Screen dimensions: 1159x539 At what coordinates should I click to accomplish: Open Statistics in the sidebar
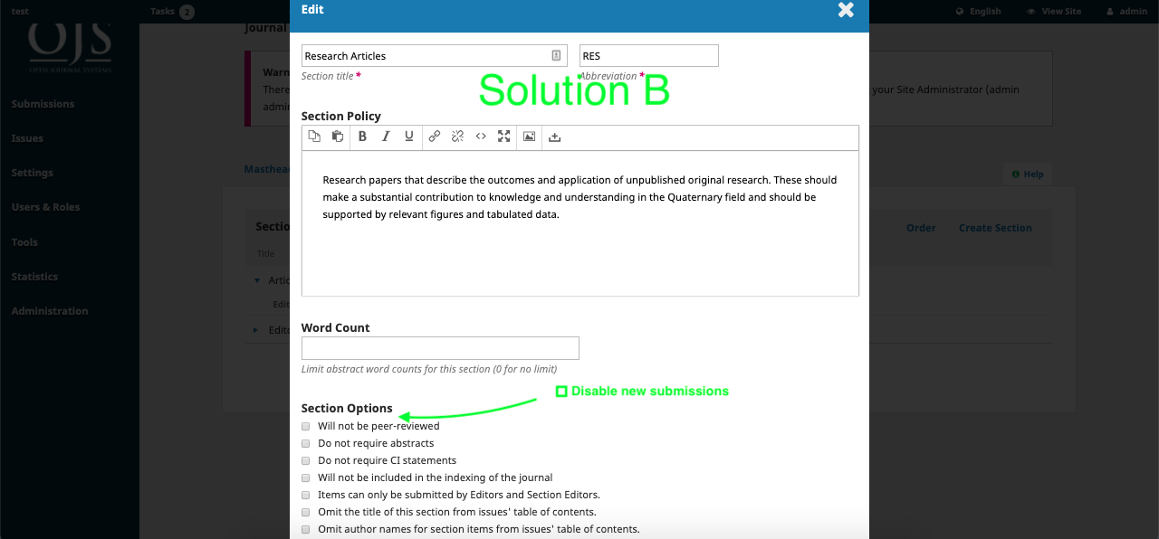tap(34, 277)
